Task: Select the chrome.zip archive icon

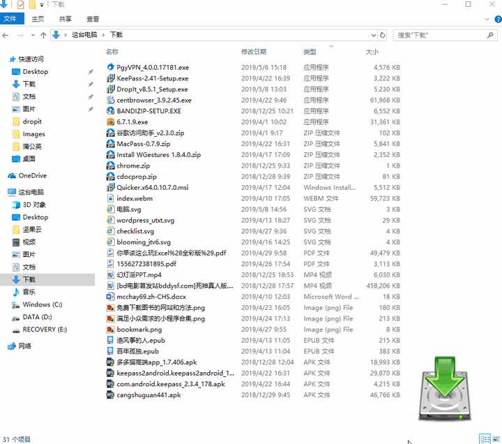Action: point(110,165)
